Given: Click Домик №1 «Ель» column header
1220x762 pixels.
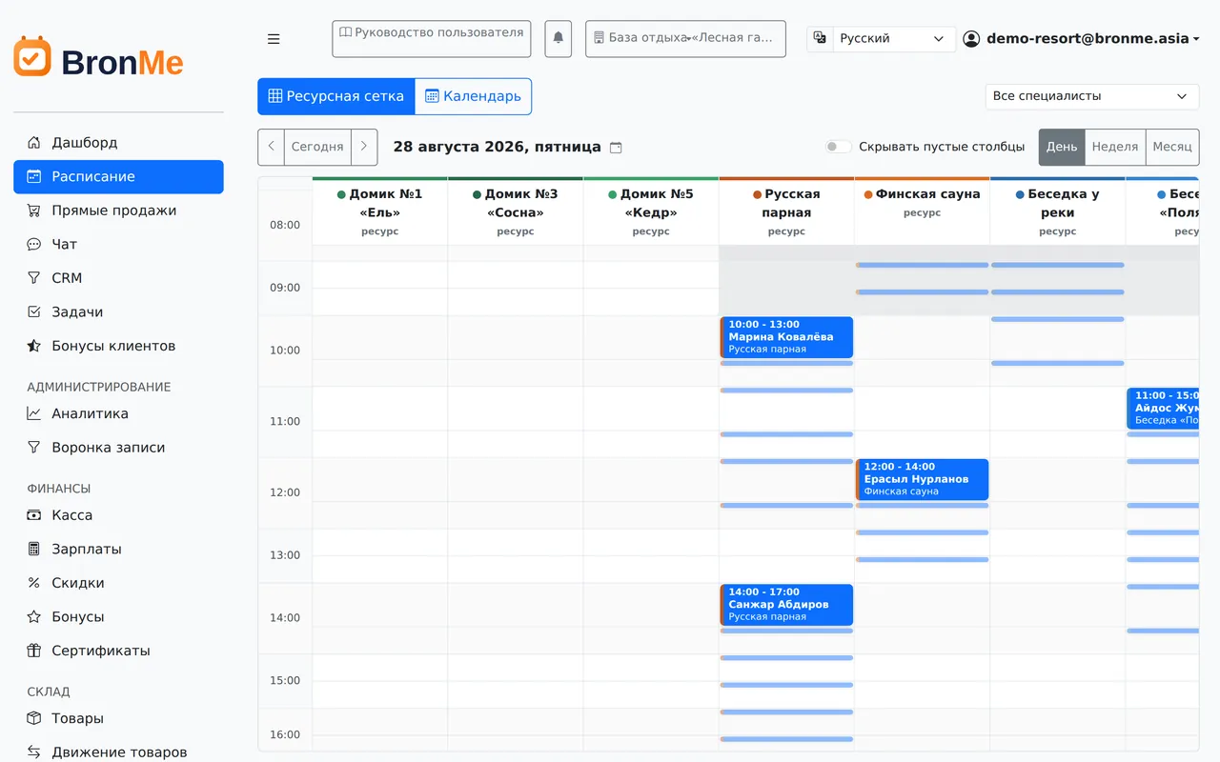Looking at the screenshot, I should (x=380, y=211).
